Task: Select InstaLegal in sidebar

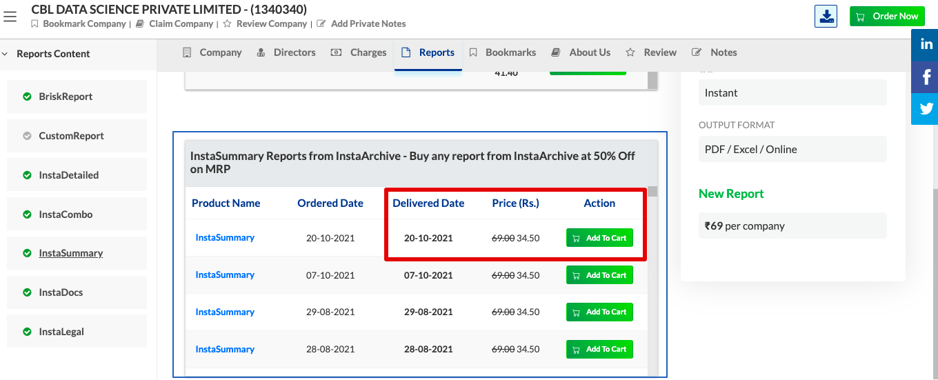Action: pyautogui.click(x=77, y=332)
